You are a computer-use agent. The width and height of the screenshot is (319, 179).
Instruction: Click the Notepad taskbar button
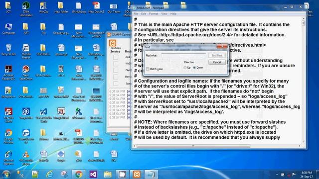tap(151, 175)
